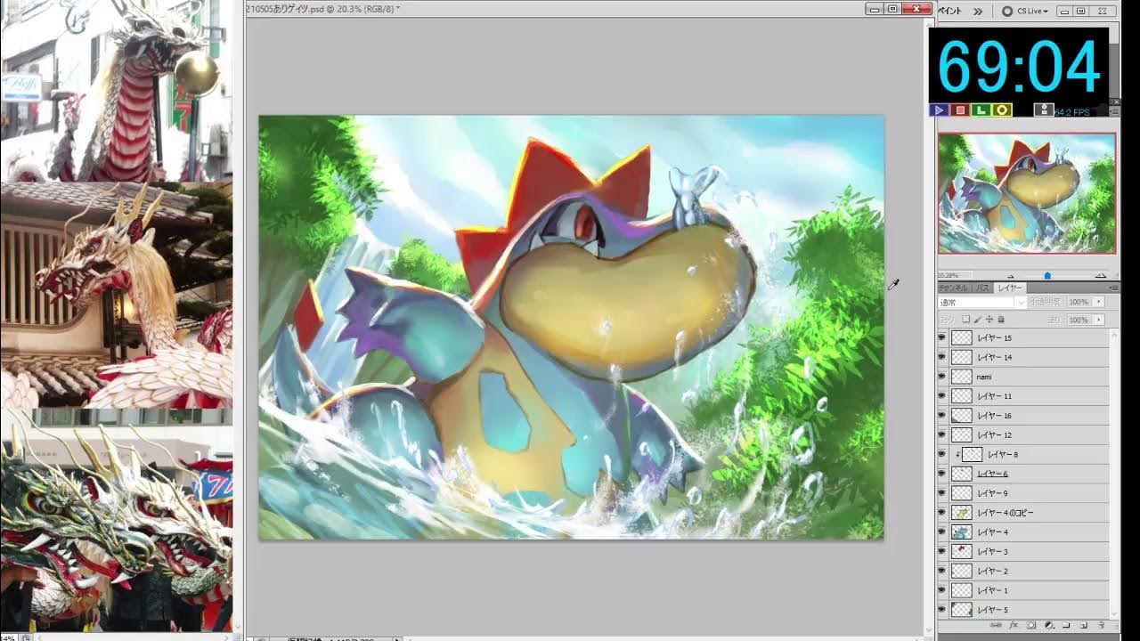Image resolution: width=1140 pixels, height=641 pixels.
Task: Expand workspace switcher double-arrow
Action: [x=978, y=12]
